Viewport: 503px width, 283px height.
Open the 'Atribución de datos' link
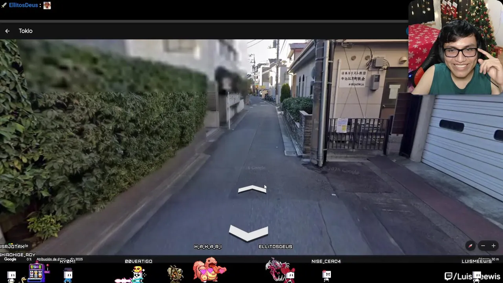pos(51,259)
